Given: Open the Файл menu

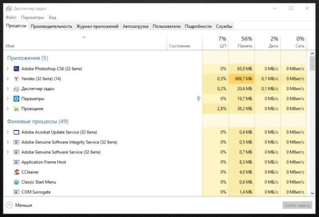Looking at the screenshot, I should click(11, 17).
